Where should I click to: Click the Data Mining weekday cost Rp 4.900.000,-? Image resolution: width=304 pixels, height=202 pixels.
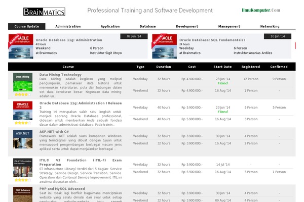pos(192,79)
